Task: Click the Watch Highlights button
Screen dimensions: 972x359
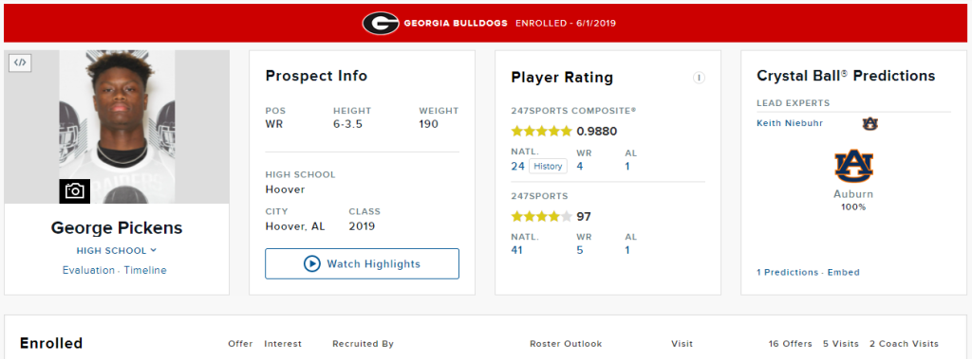Action: click(362, 264)
